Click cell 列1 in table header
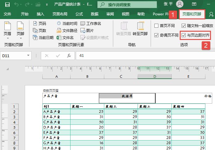This screenshot has width=215, height=150. 57,106
